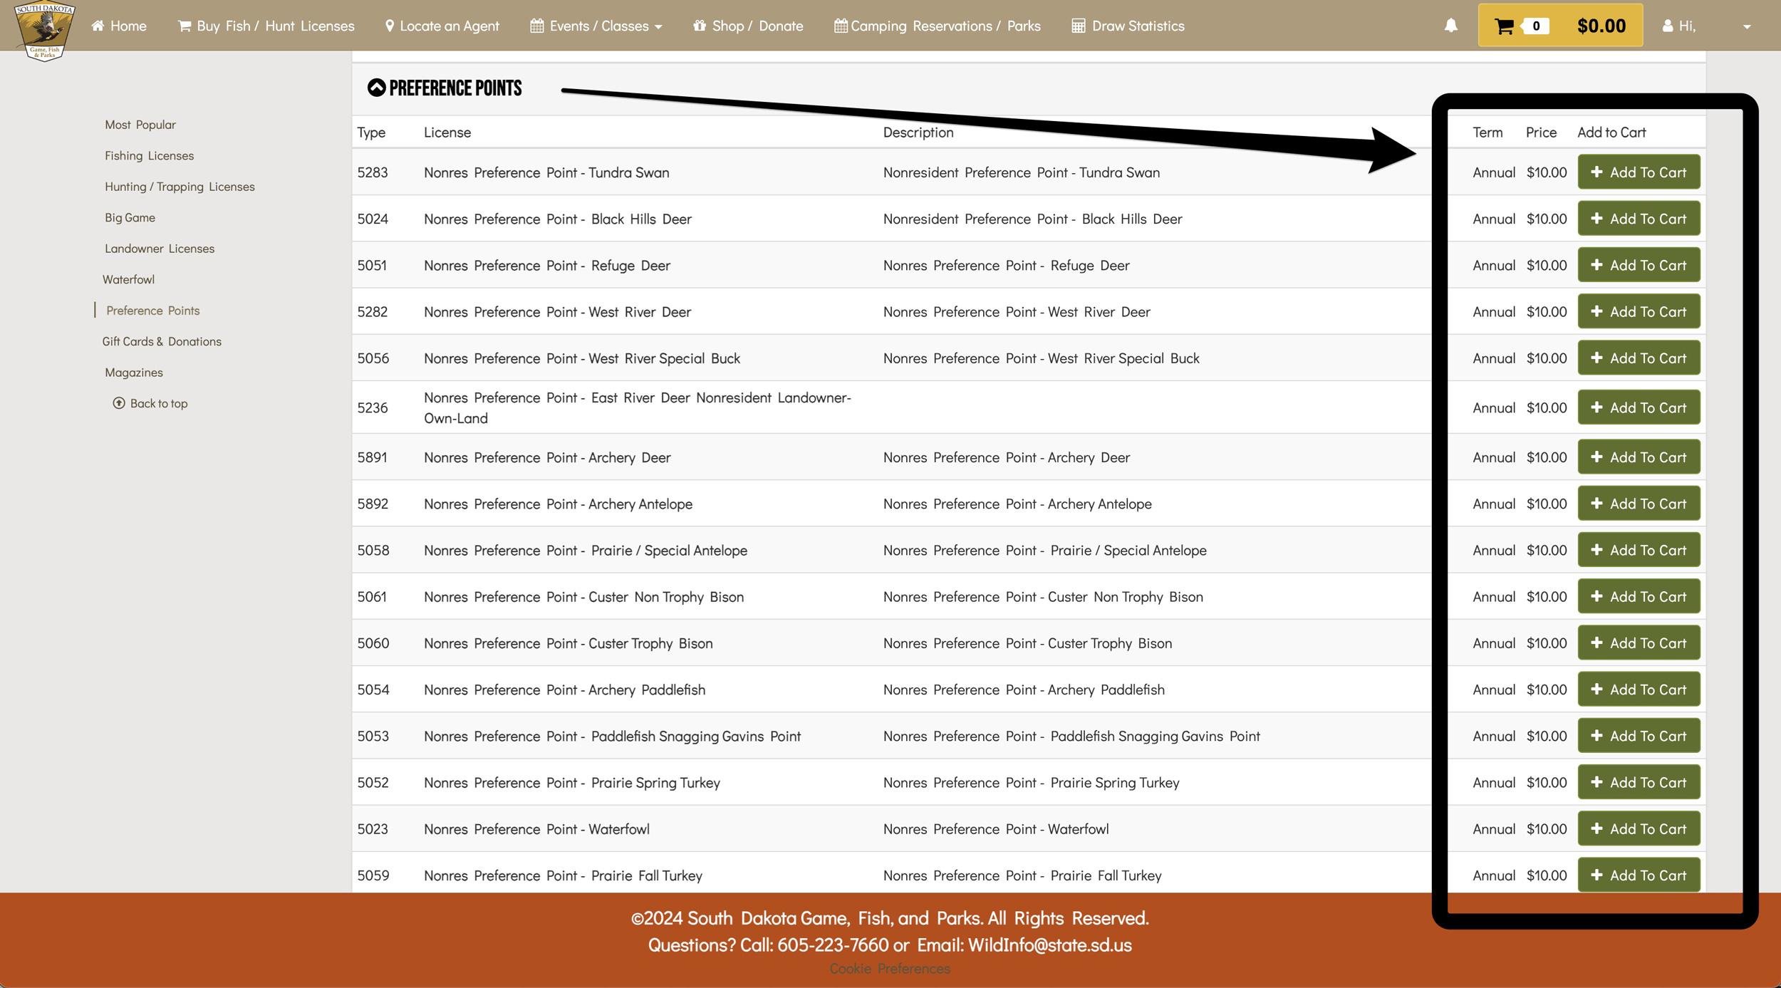Click the map pin icon for Locate an Agent
Image resolution: width=1781 pixels, height=988 pixels.
pyautogui.click(x=389, y=25)
